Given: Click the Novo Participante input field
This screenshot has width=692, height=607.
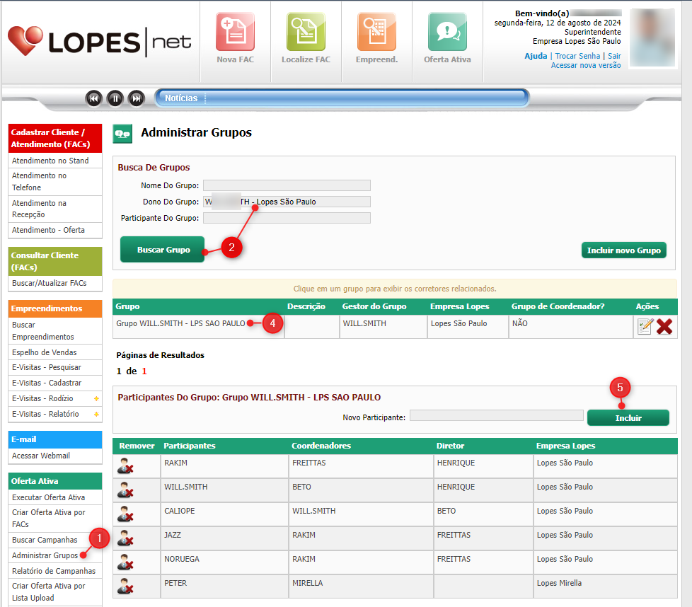Looking at the screenshot, I should [496, 416].
